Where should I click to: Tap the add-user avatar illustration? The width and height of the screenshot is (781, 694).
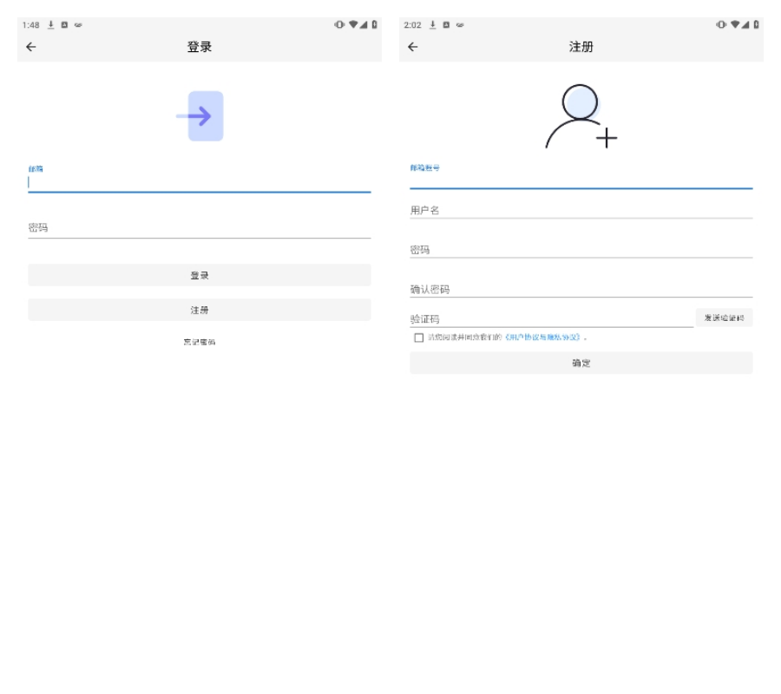581,116
